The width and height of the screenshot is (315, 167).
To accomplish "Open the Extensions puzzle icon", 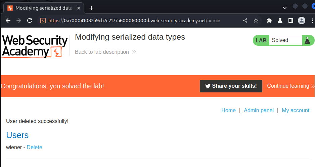I will click(x=269, y=20).
